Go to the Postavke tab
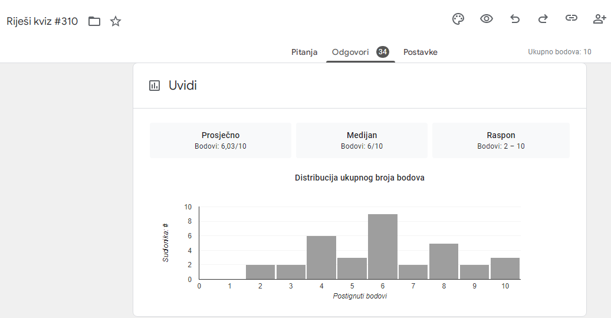Screen dimensions: 611x318 420,52
